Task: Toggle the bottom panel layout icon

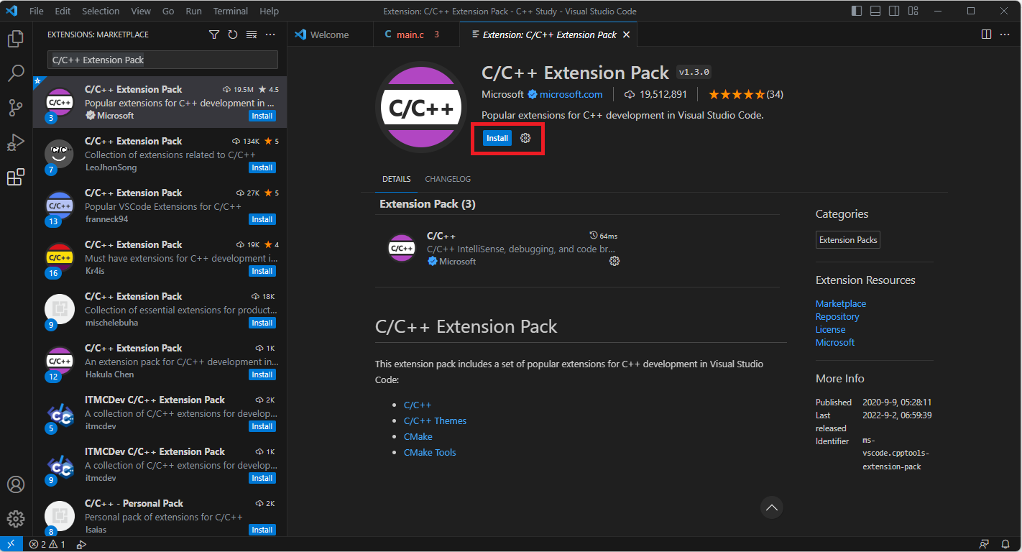Action: [x=875, y=11]
